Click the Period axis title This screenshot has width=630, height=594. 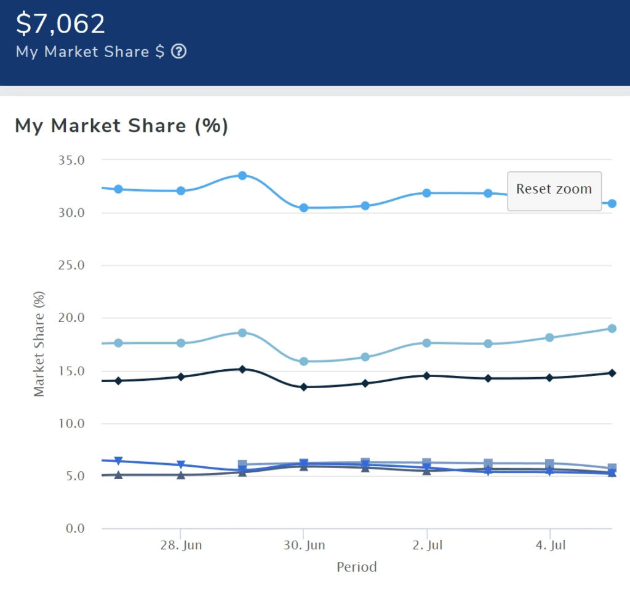[356, 567]
